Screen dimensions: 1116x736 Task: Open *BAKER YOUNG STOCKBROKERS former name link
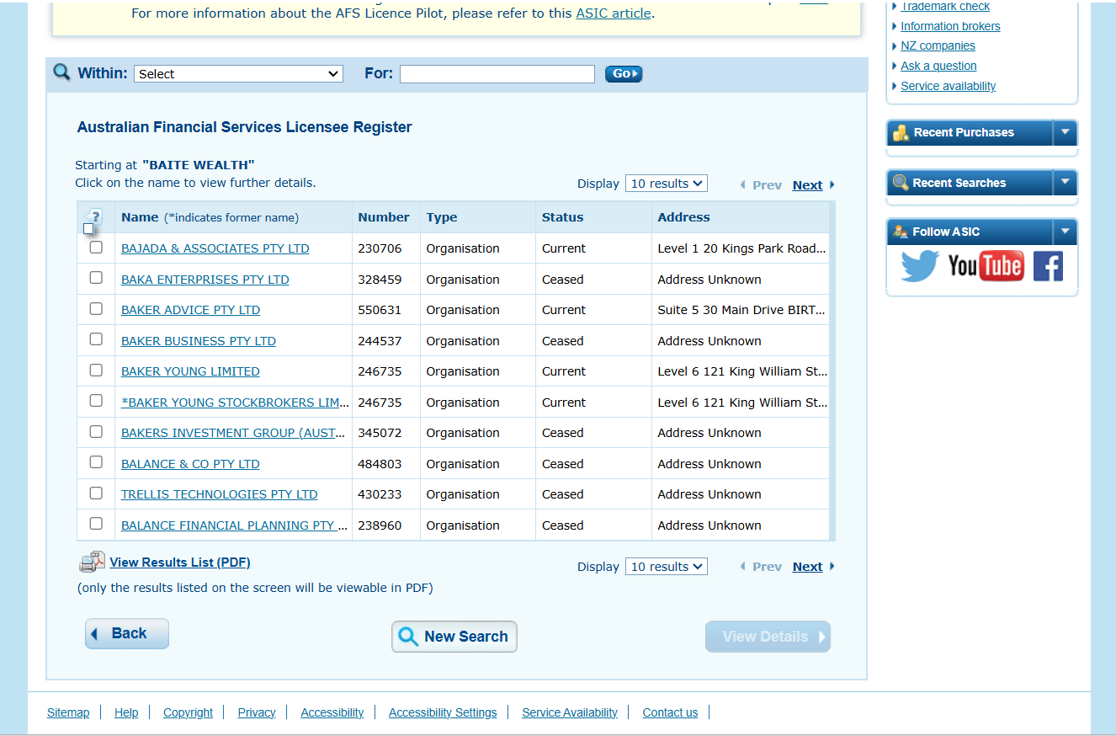235,403
